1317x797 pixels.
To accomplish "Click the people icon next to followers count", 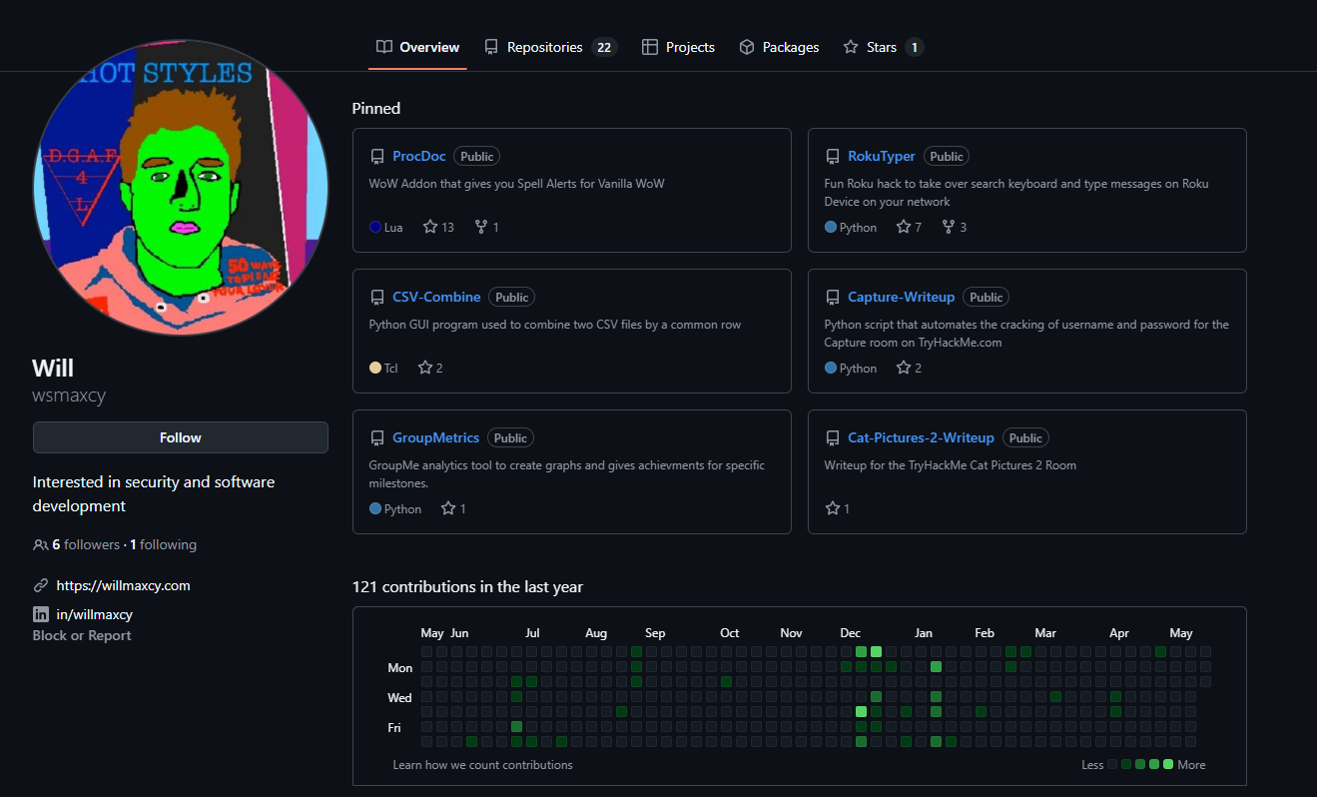I will [x=39, y=544].
